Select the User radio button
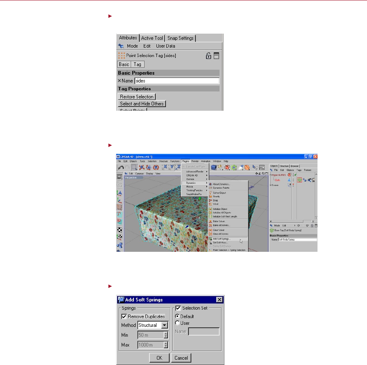Screen dimensions: 367x365 [x=177, y=323]
